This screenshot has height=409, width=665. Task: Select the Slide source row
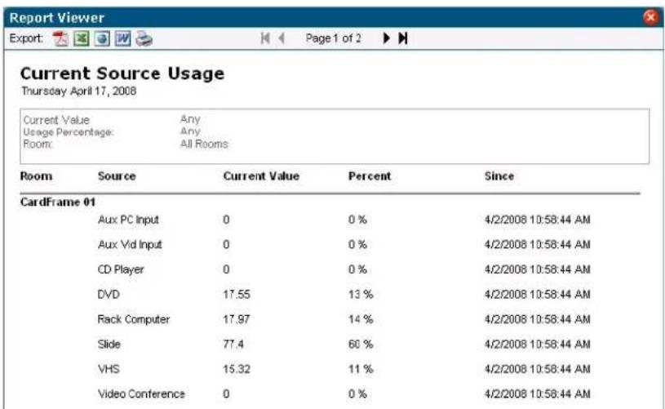(109, 344)
